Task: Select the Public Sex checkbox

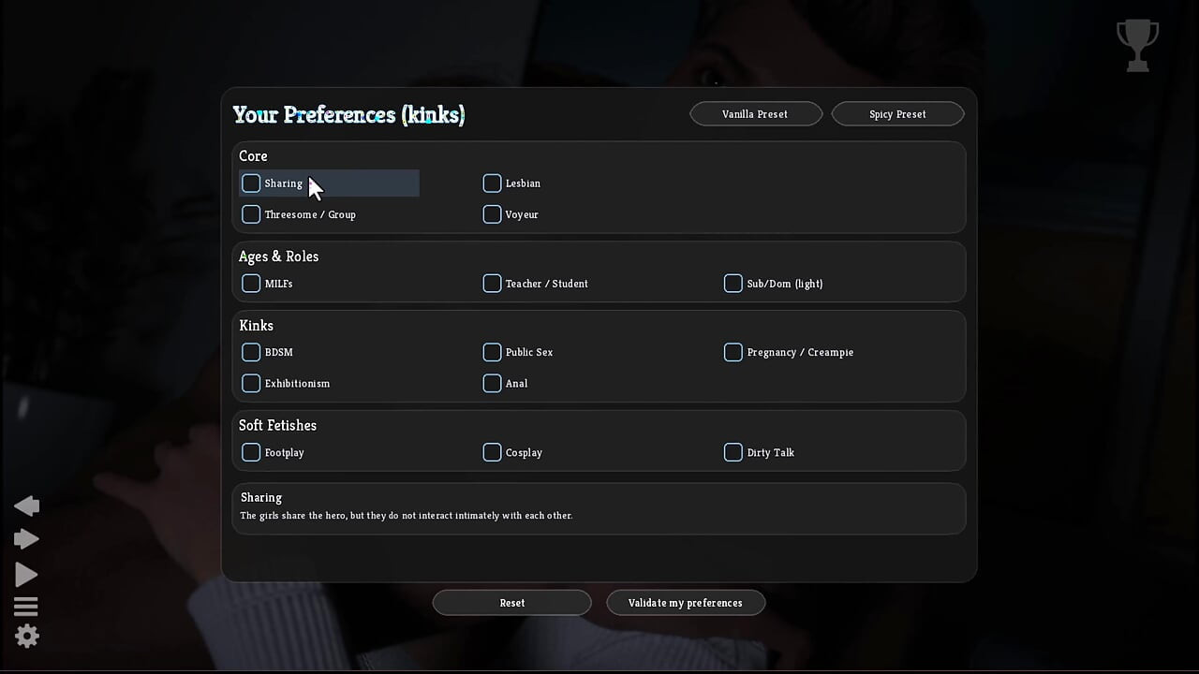Action: tap(492, 352)
